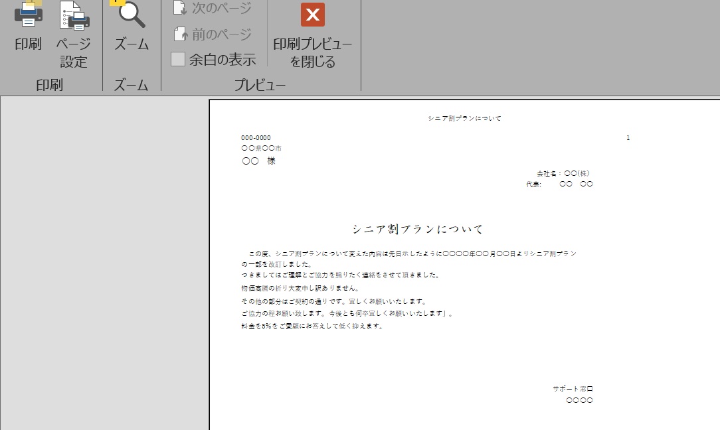Open Page Setup via the ページ設定 icon

pos(74,15)
